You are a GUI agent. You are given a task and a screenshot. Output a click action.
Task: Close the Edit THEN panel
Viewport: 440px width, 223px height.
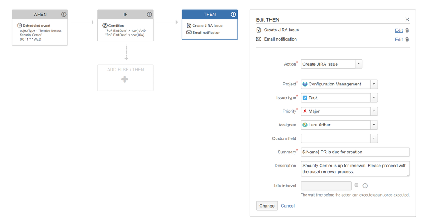pos(407,19)
